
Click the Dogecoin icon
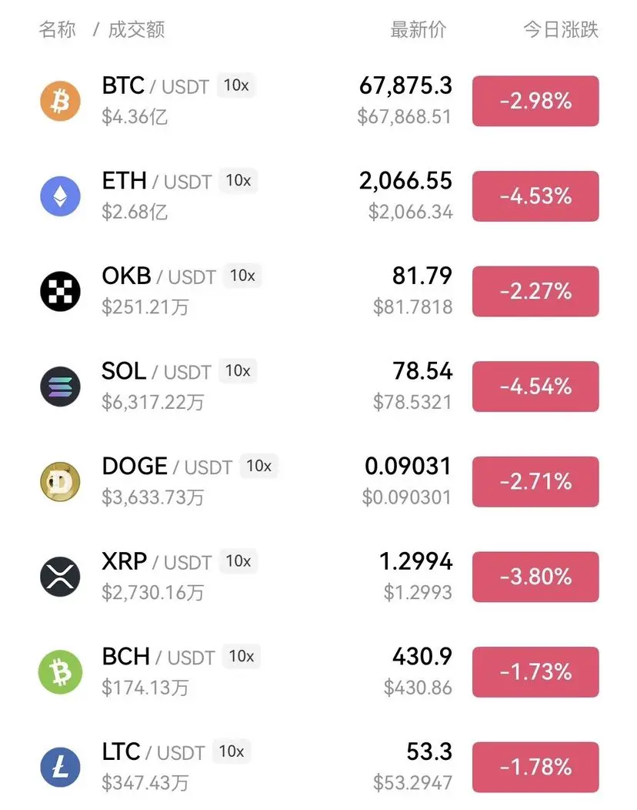61,481
